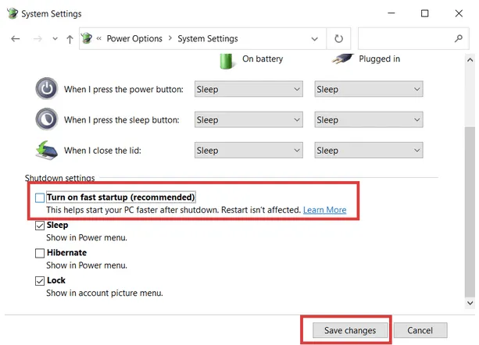The image size is (479, 345).
Task: Open the Learn More link
Action: [324, 210]
